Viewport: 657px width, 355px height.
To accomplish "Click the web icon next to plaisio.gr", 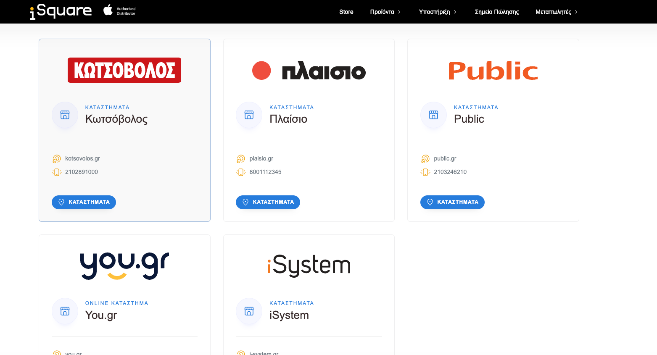I will tap(241, 159).
